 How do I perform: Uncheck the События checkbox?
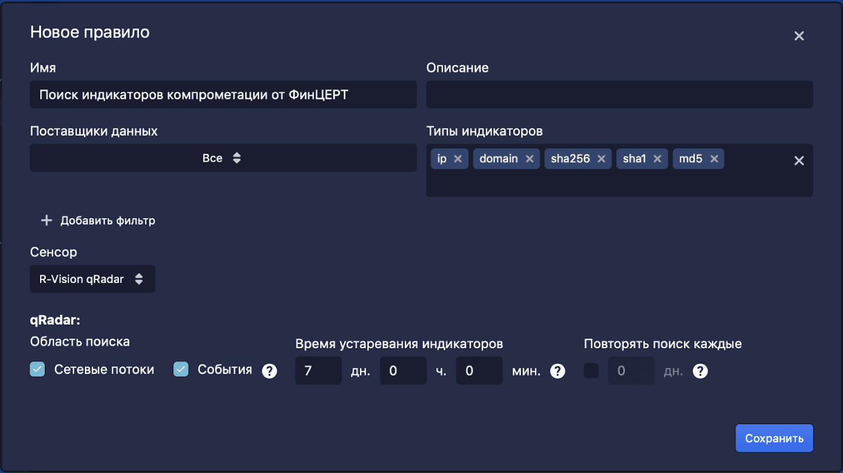click(181, 369)
